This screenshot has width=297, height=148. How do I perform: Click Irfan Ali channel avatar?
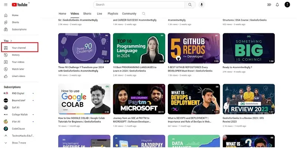(6, 122)
